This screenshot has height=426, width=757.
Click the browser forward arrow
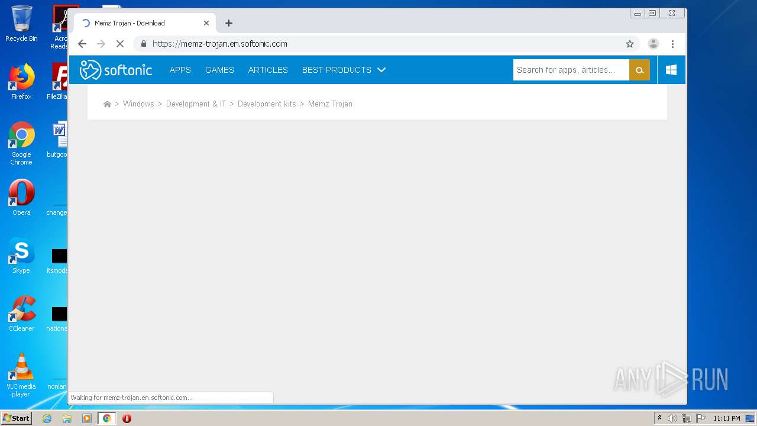(101, 44)
